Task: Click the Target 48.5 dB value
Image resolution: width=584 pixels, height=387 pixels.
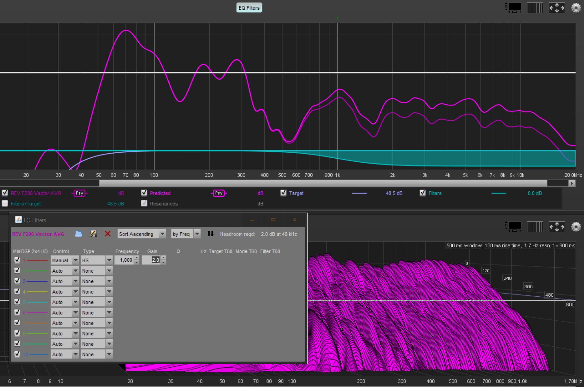Action: pyautogui.click(x=394, y=193)
